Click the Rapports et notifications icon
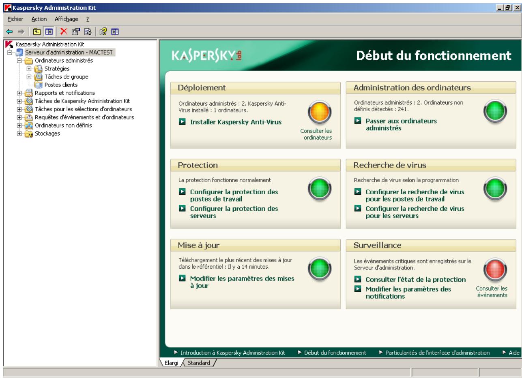The image size is (522, 378). [x=29, y=93]
